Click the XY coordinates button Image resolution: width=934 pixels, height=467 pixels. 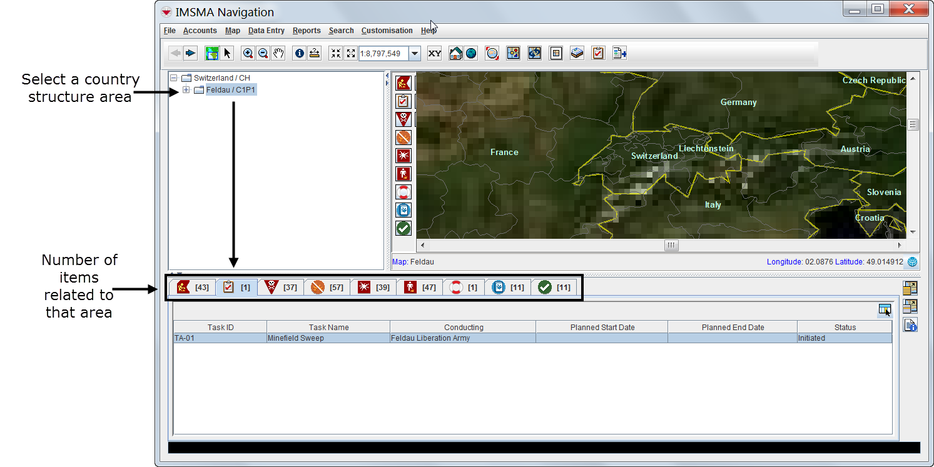click(x=435, y=54)
